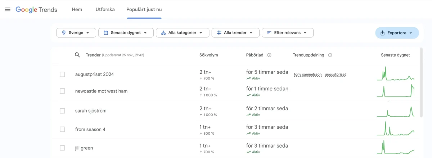Tick the checkbox for augustpriset 2024
432x158 pixels.
coord(62,75)
